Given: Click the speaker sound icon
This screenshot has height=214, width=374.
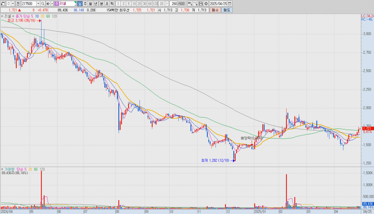Looking at the screenshot, I should (48, 3).
